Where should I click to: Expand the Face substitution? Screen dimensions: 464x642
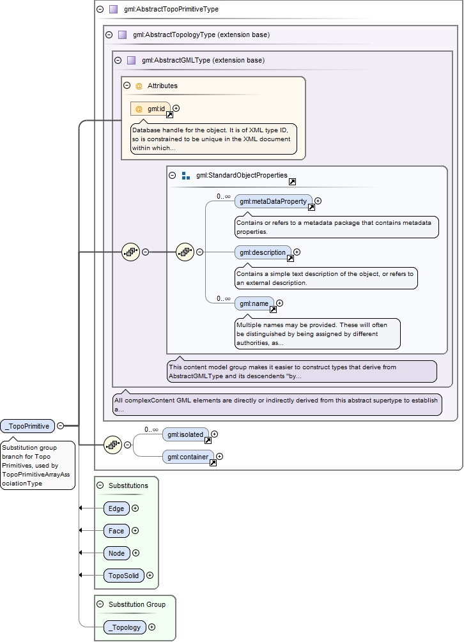135,531
